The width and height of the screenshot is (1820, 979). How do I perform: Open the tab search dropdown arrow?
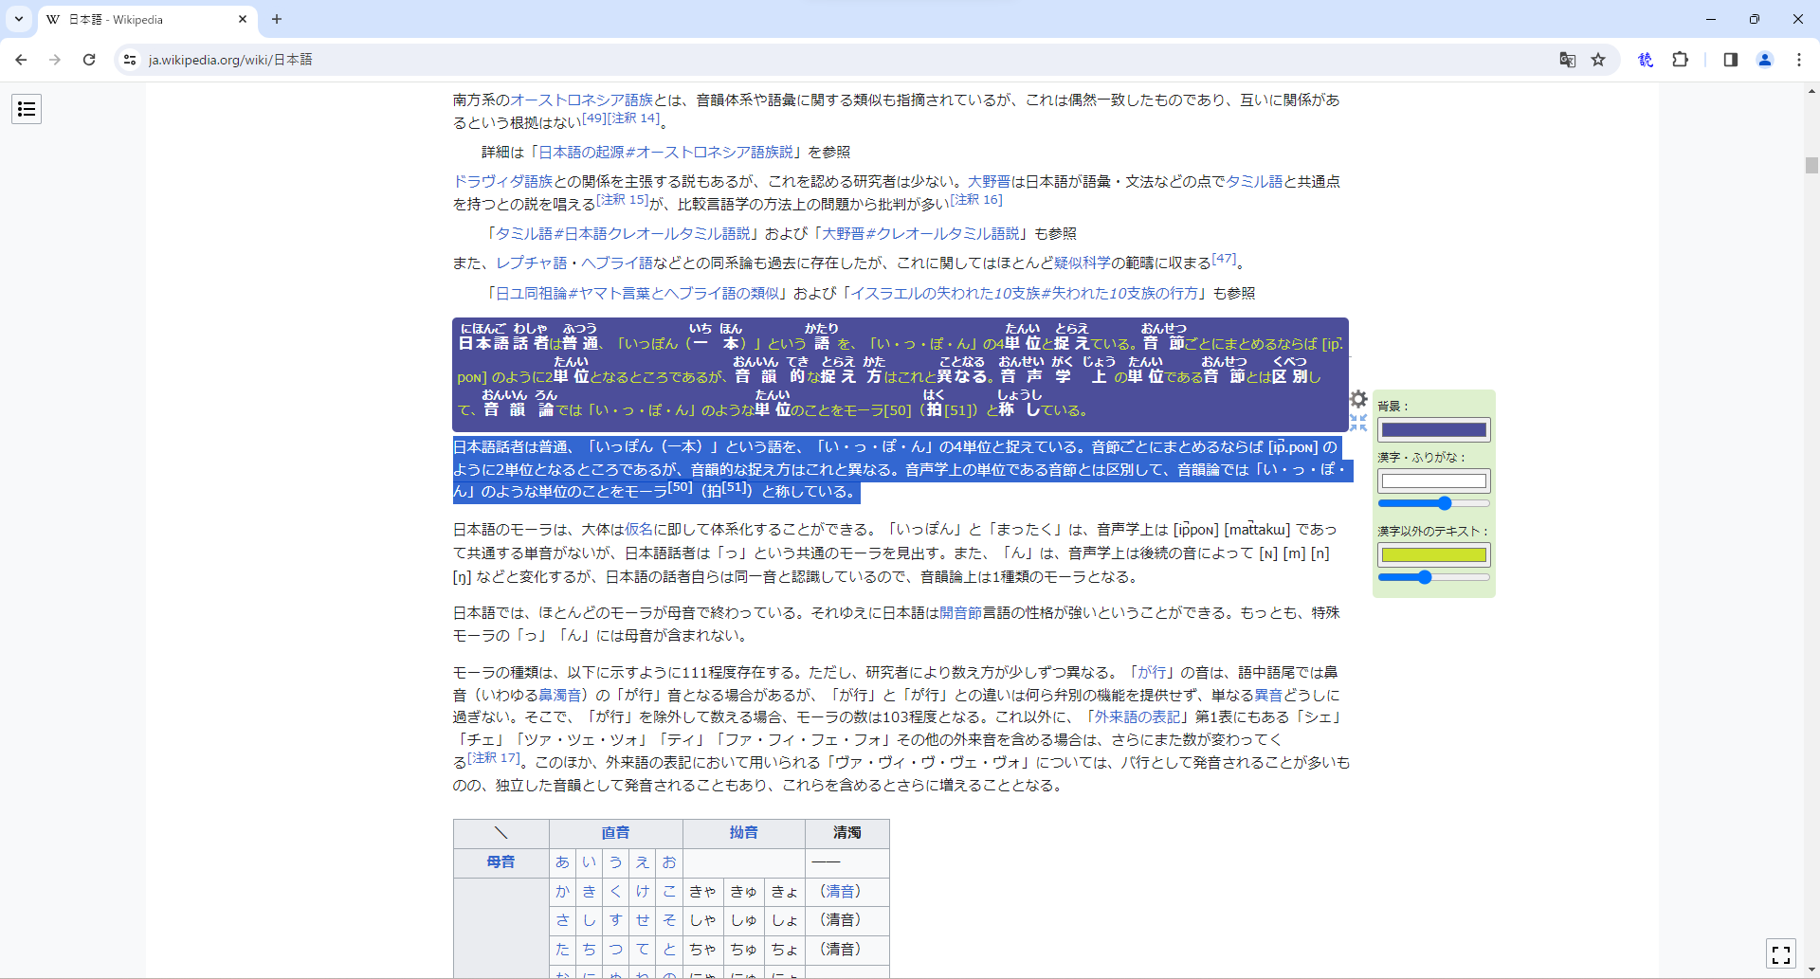pos(19,19)
